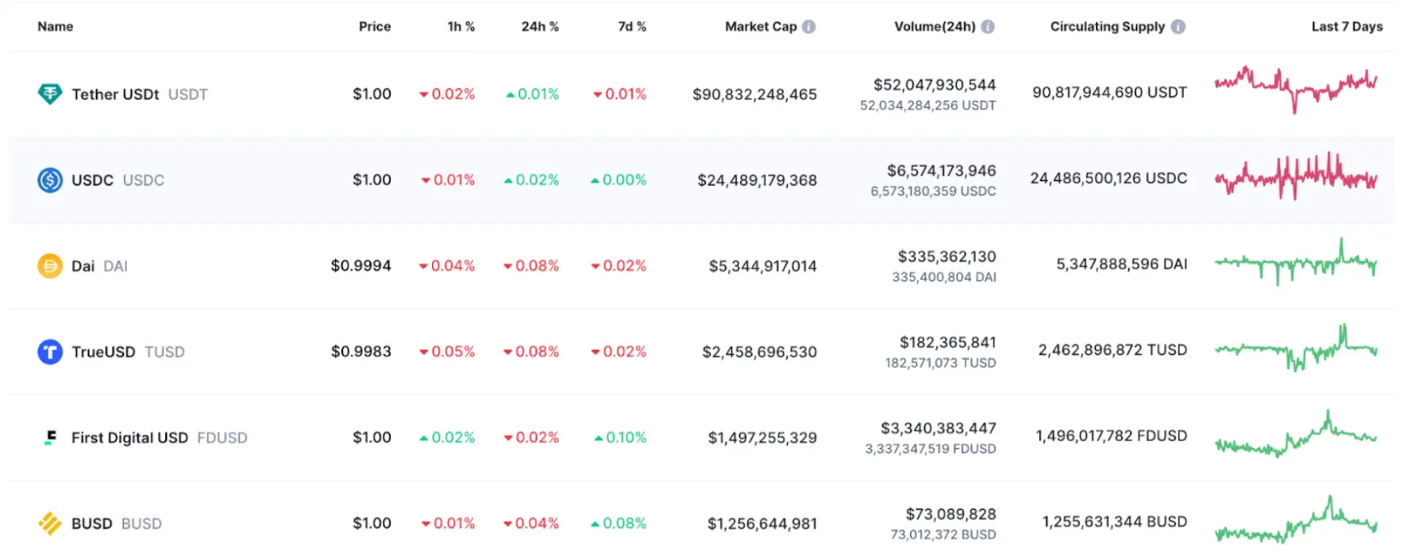Sort by 7d % change header
The image size is (1415, 559).
(x=632, y=26)
